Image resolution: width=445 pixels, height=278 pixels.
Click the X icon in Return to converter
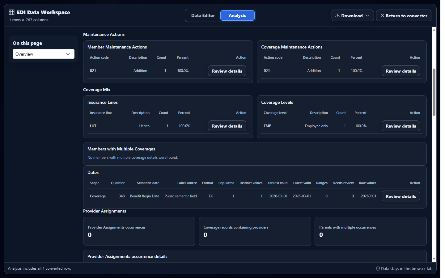coord(382,15)
